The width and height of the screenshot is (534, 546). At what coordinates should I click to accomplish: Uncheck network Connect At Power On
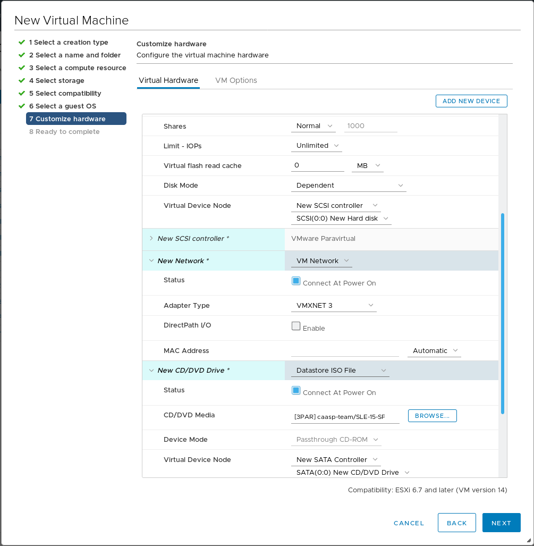tap(296, 281)
